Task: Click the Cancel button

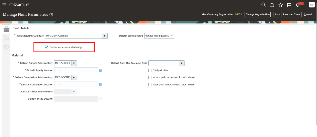Action: click(308, 15)
